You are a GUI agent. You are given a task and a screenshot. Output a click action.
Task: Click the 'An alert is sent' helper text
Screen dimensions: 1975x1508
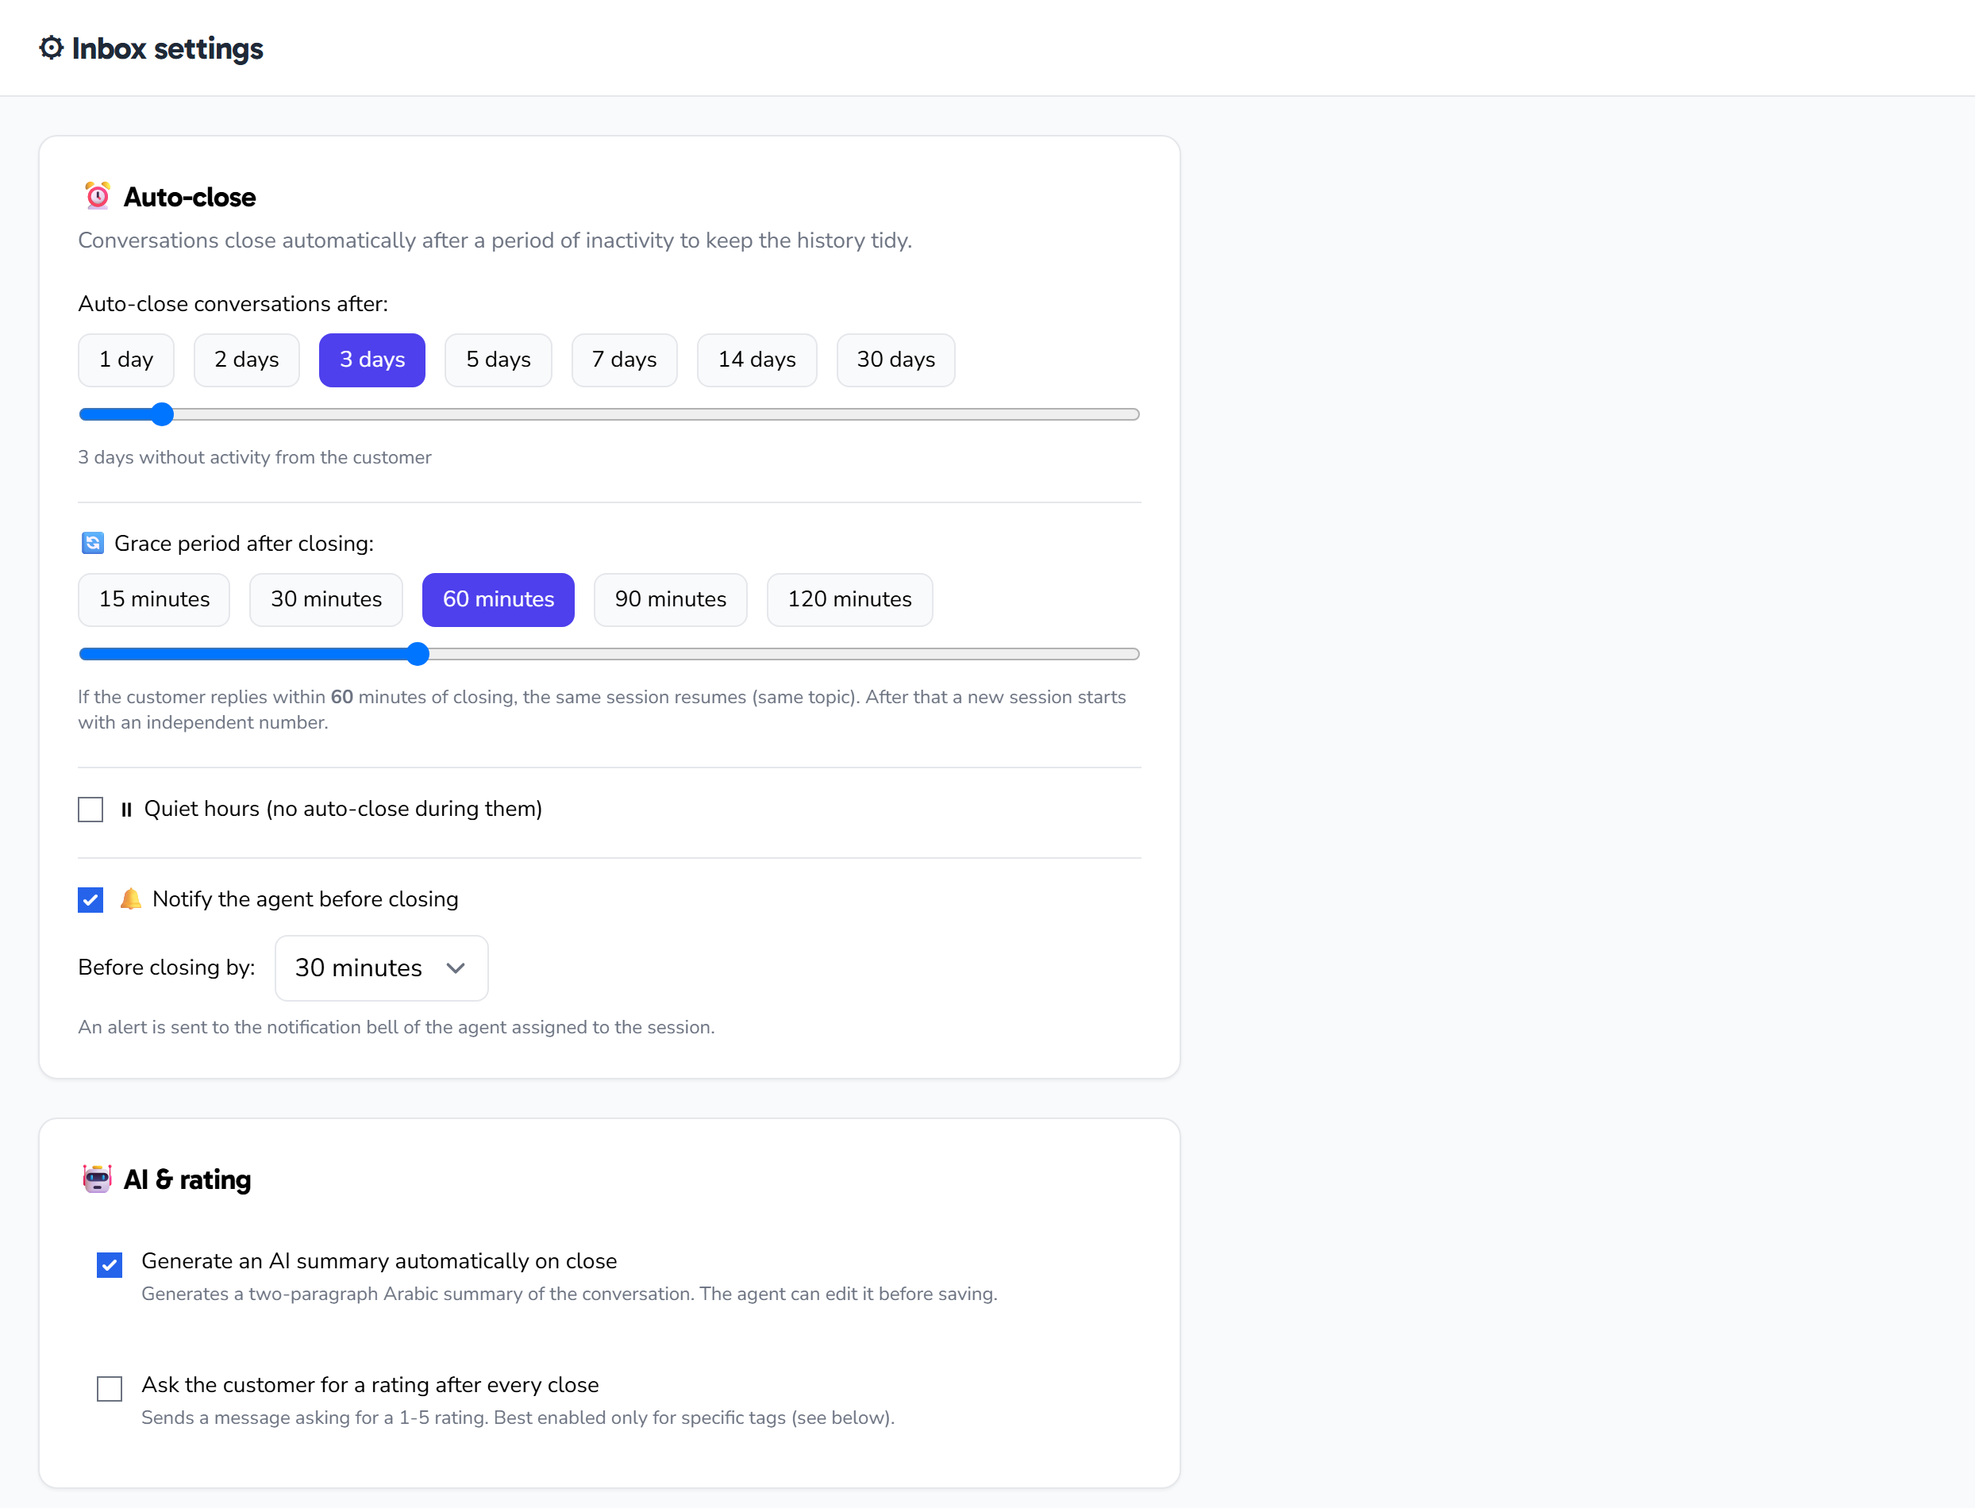coord(397,1027)
